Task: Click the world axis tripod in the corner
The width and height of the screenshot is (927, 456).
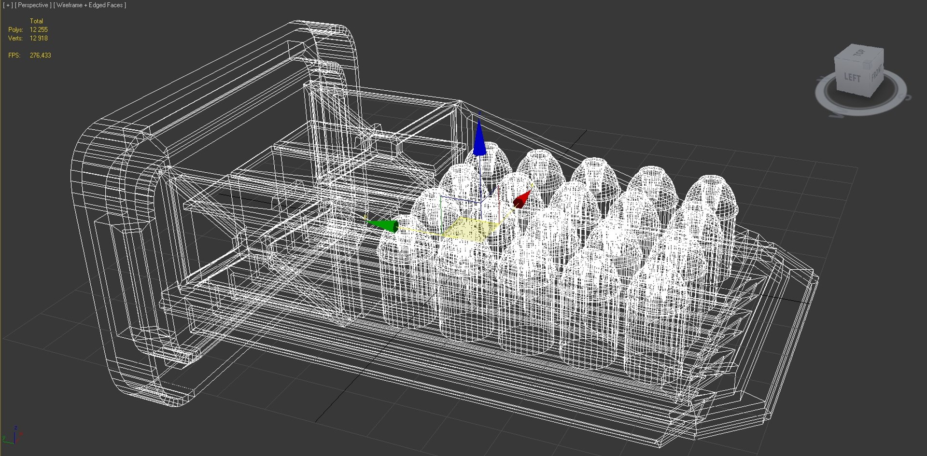Action: pos(13,435)
